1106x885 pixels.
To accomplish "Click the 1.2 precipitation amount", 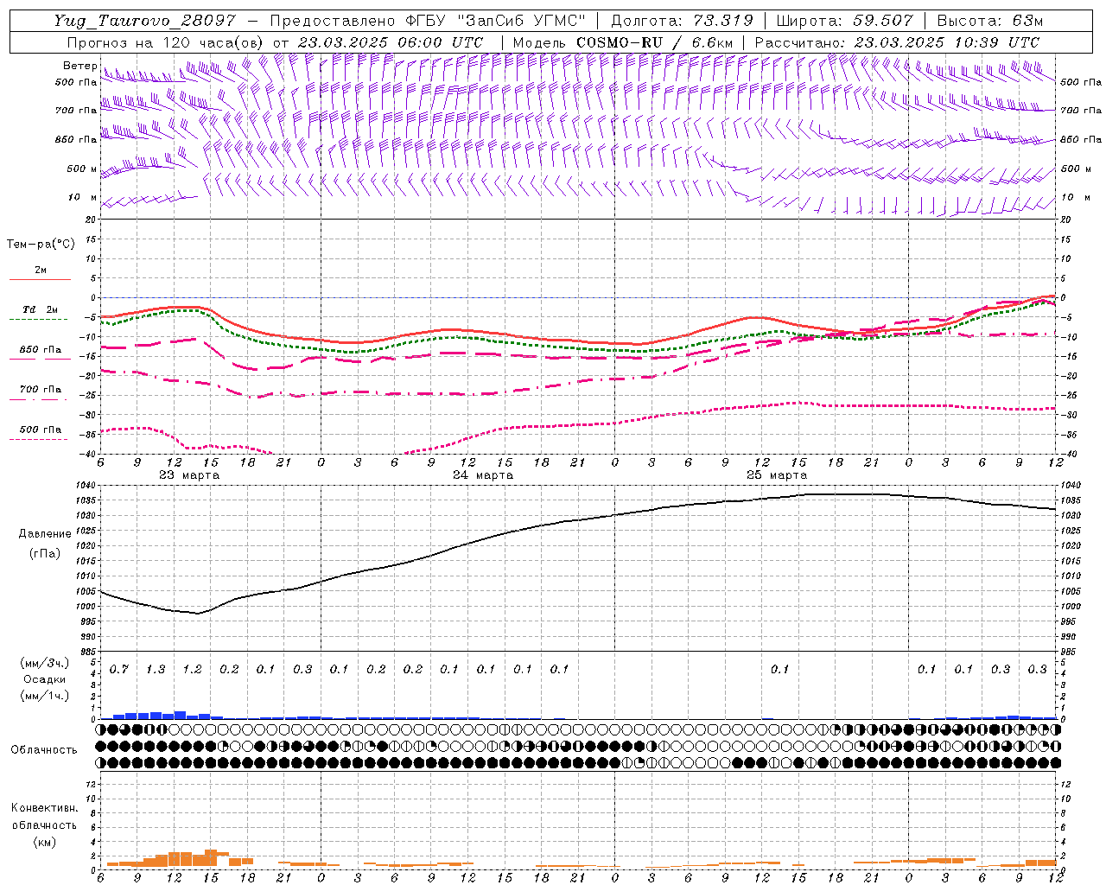I will click(x=192, y=670).
